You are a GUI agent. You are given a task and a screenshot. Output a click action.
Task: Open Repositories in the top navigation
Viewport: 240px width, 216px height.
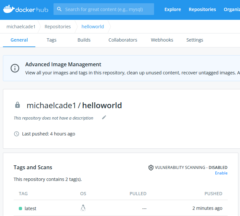[202, 9]
